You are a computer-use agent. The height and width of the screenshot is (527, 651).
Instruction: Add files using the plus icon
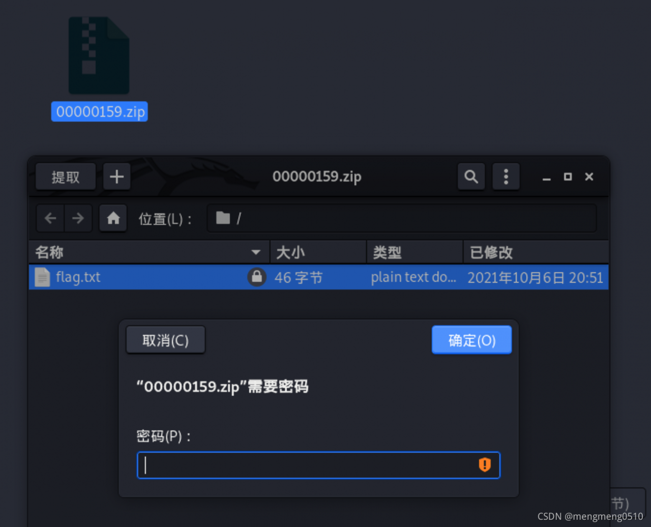tap(116, 177)
